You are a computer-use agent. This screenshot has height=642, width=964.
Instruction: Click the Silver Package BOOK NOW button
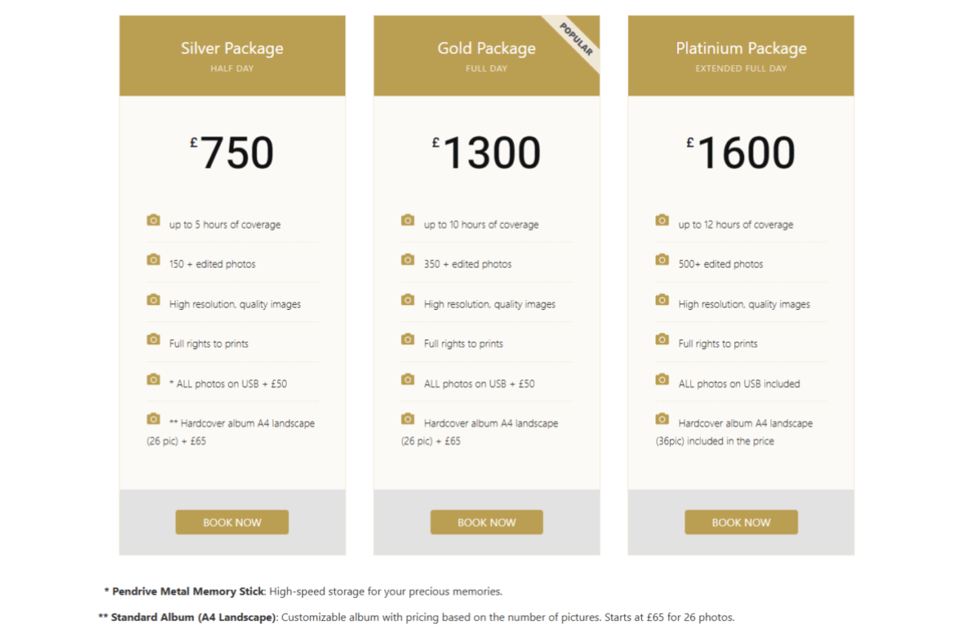[x=232, y=522]
